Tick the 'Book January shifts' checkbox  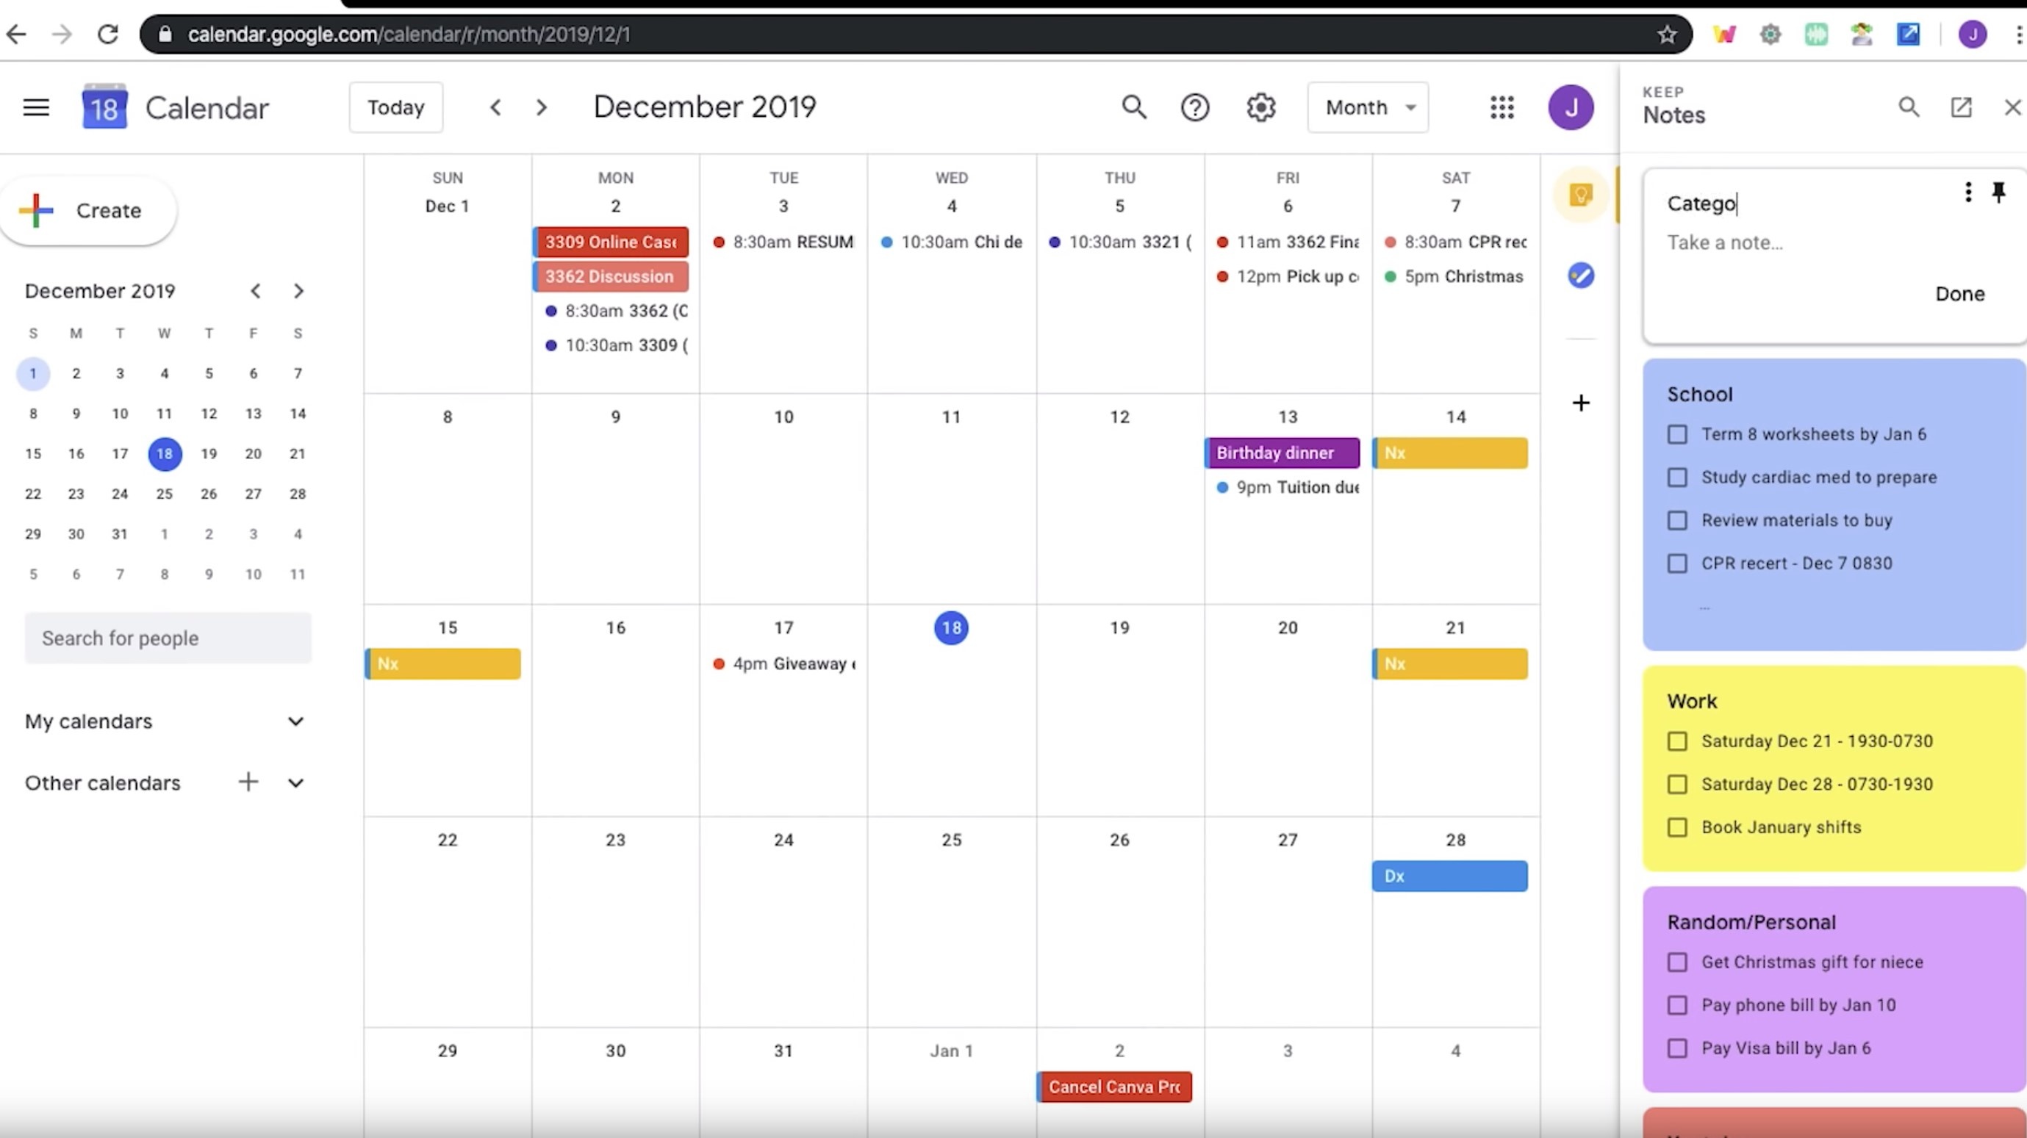1677,827
